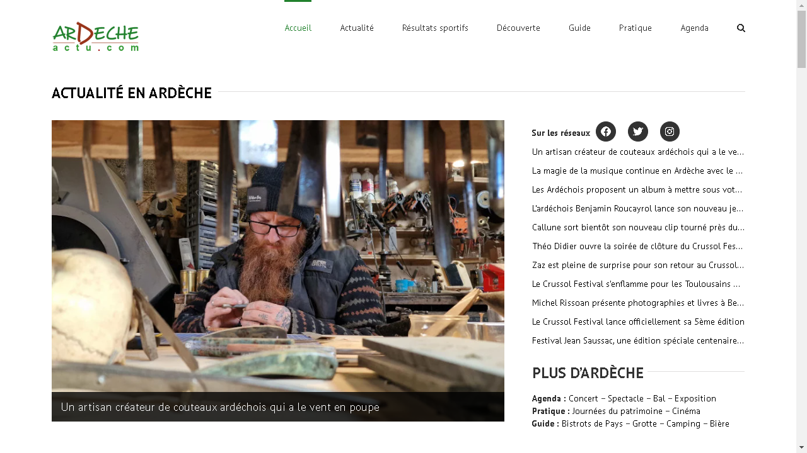The height and width of the screenshot is (453, 807).
Task: Select the Accueil menu item
Action: [x=298, y=28]
